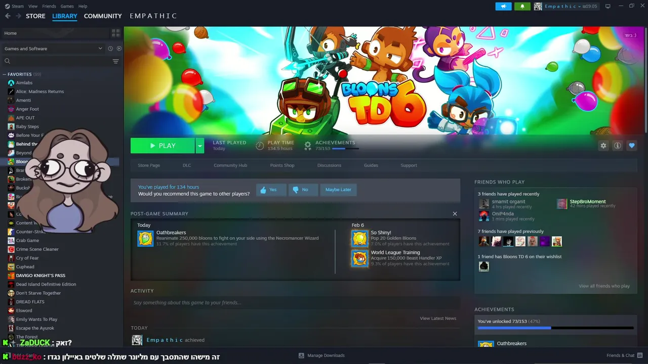
Task: Open the Community Hub link
Action: (x=230, y=165)
